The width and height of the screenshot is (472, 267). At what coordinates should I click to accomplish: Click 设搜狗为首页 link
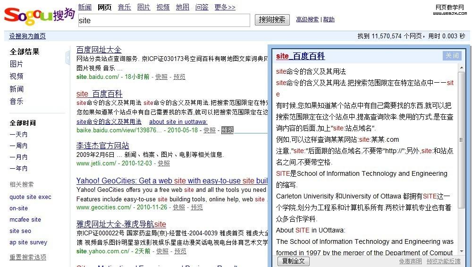27,36
